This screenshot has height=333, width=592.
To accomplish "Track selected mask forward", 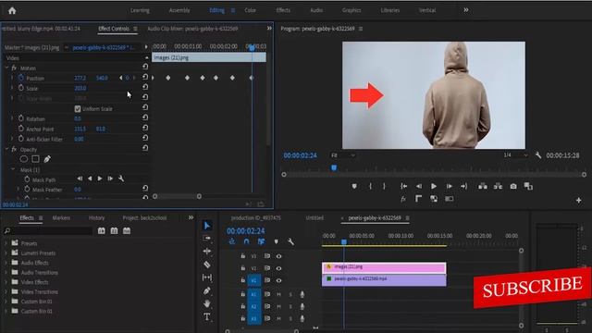I will click(x=100, y=179).
